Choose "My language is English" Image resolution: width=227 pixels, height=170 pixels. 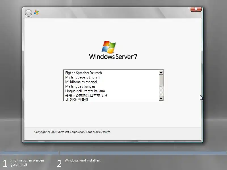[111, 77]
